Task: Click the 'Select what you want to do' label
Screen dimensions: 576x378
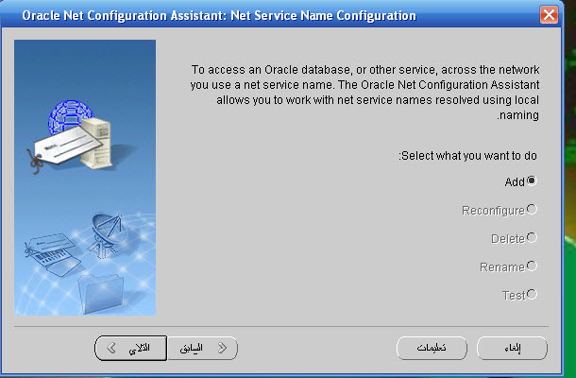Action: 467,155
